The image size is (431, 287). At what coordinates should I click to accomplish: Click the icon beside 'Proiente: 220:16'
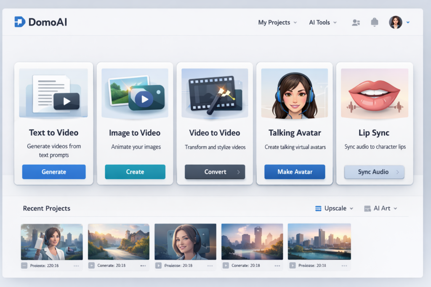[x=24, y=266]
